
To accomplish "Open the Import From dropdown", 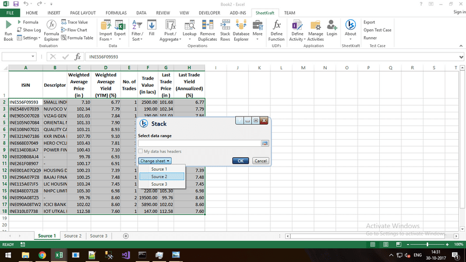I will pyautogui.click(x=105, y=31).
